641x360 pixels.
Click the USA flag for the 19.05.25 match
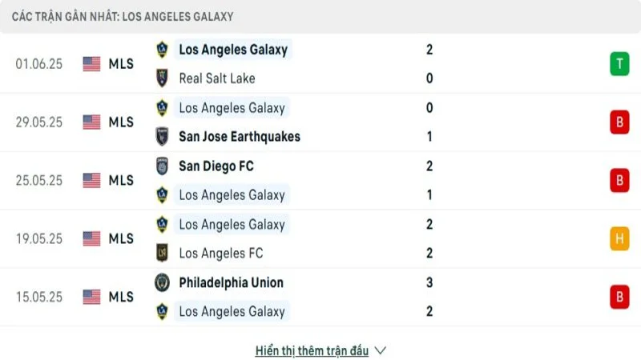[x=92, y=238]
